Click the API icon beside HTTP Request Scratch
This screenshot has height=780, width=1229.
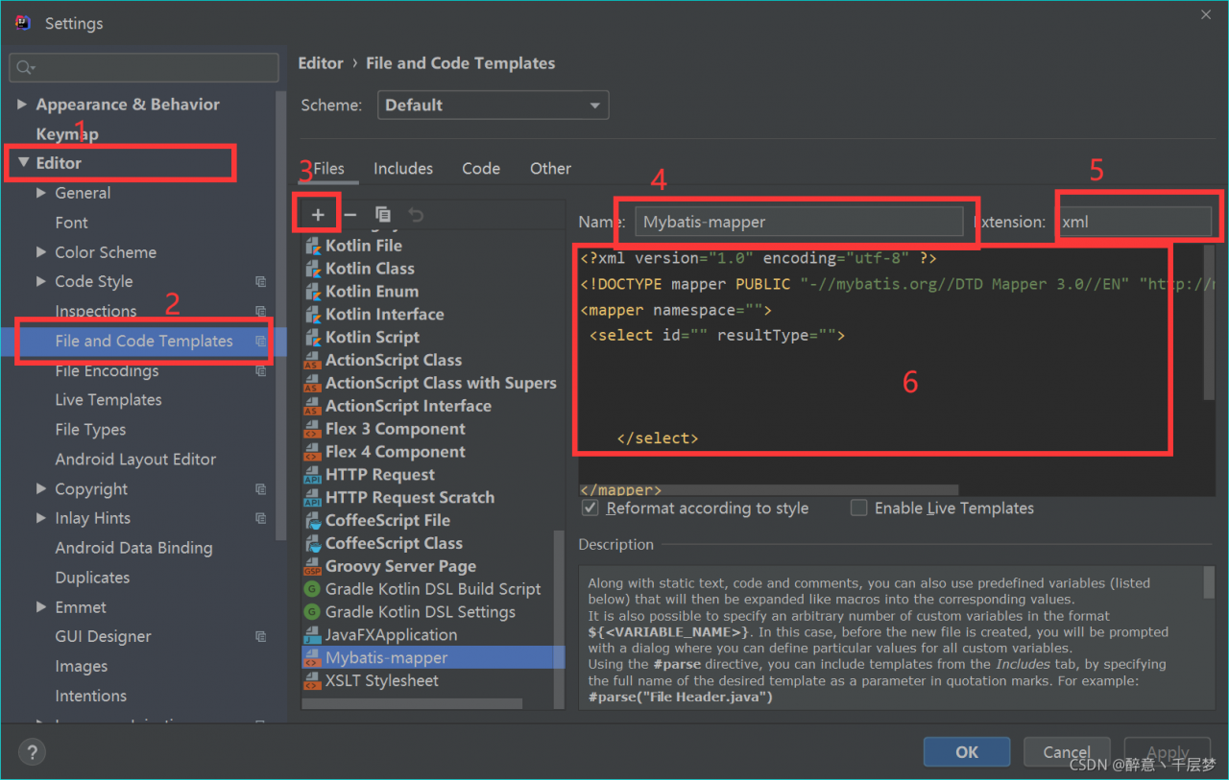point(313,498)
